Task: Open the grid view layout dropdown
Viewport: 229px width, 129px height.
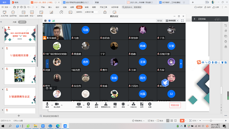Action: coord(172,21)
